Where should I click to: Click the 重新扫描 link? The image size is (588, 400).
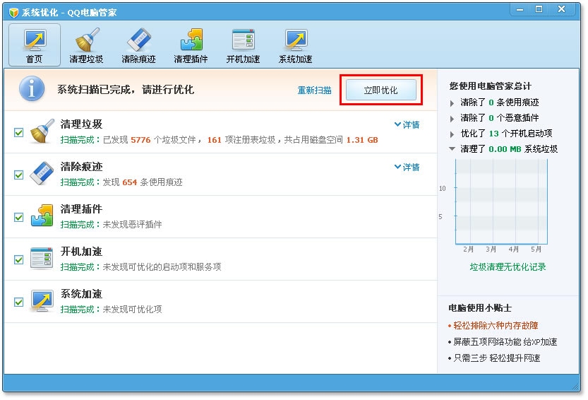tap(314, 90)
